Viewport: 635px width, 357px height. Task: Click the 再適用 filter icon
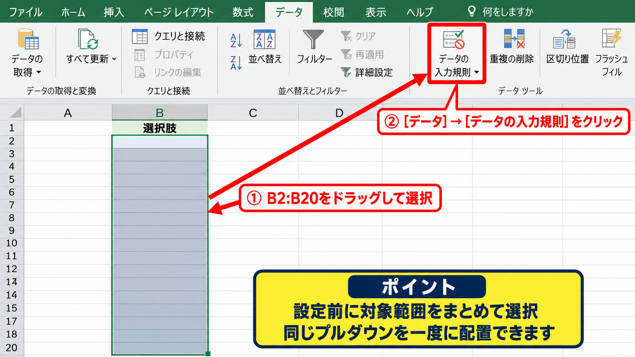pyautogui.click(x=346, y=54)
